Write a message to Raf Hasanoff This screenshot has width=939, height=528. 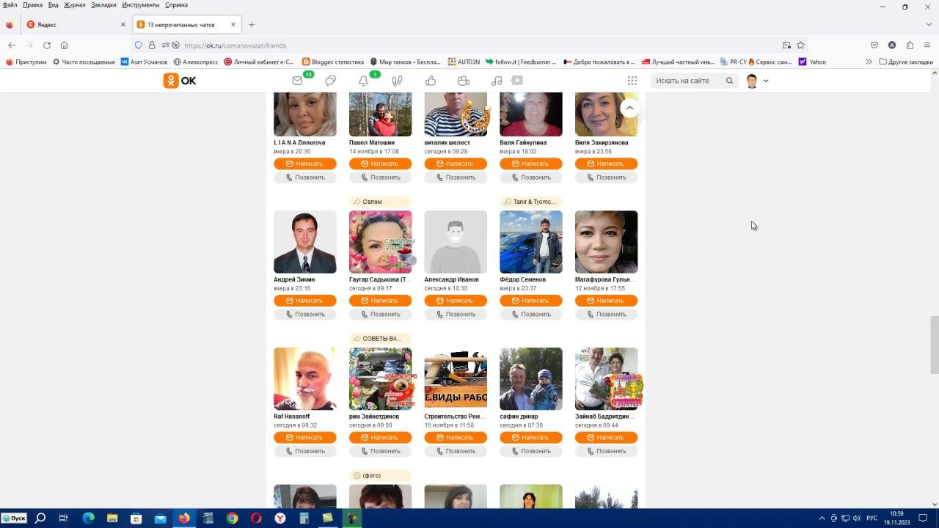click(x=305, y=438)
